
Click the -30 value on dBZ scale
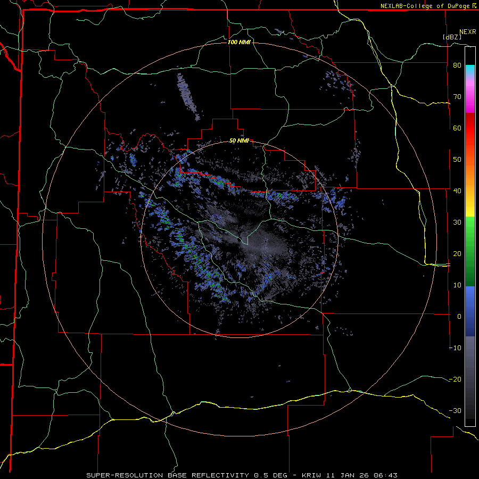click(x=455, y=410)
